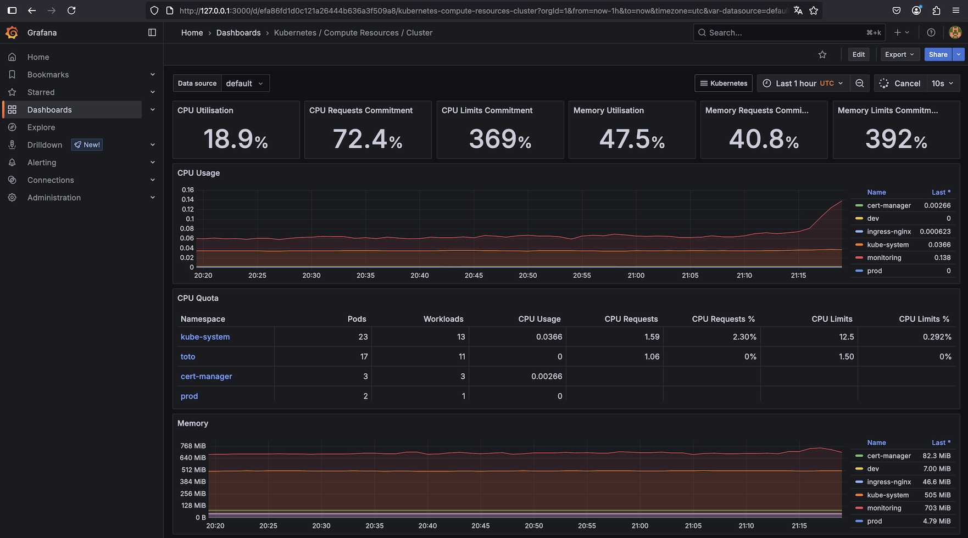Click the Alerting bell icon
This screenshot has width=968, height=538.
(x=12, y=162)
